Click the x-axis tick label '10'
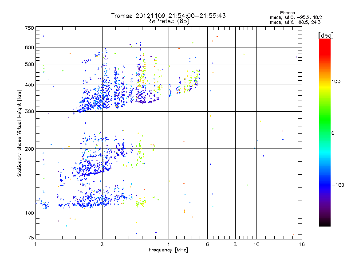The height and width of the screenshot is (266, 355). [256, 244]
